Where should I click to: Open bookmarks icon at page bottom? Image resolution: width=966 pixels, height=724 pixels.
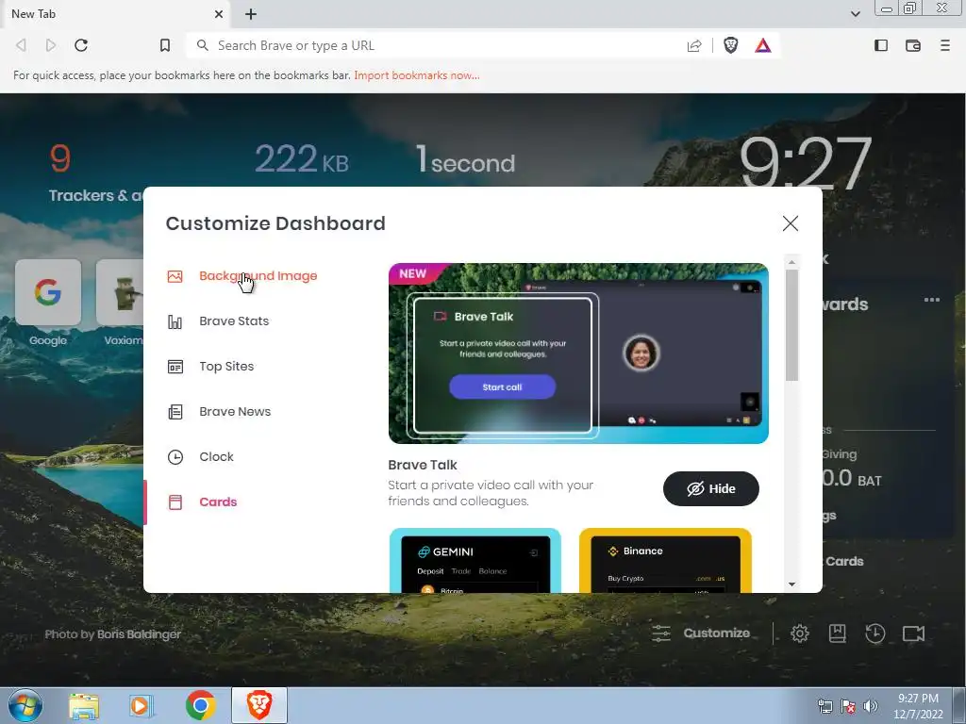(x=838, y=633)
